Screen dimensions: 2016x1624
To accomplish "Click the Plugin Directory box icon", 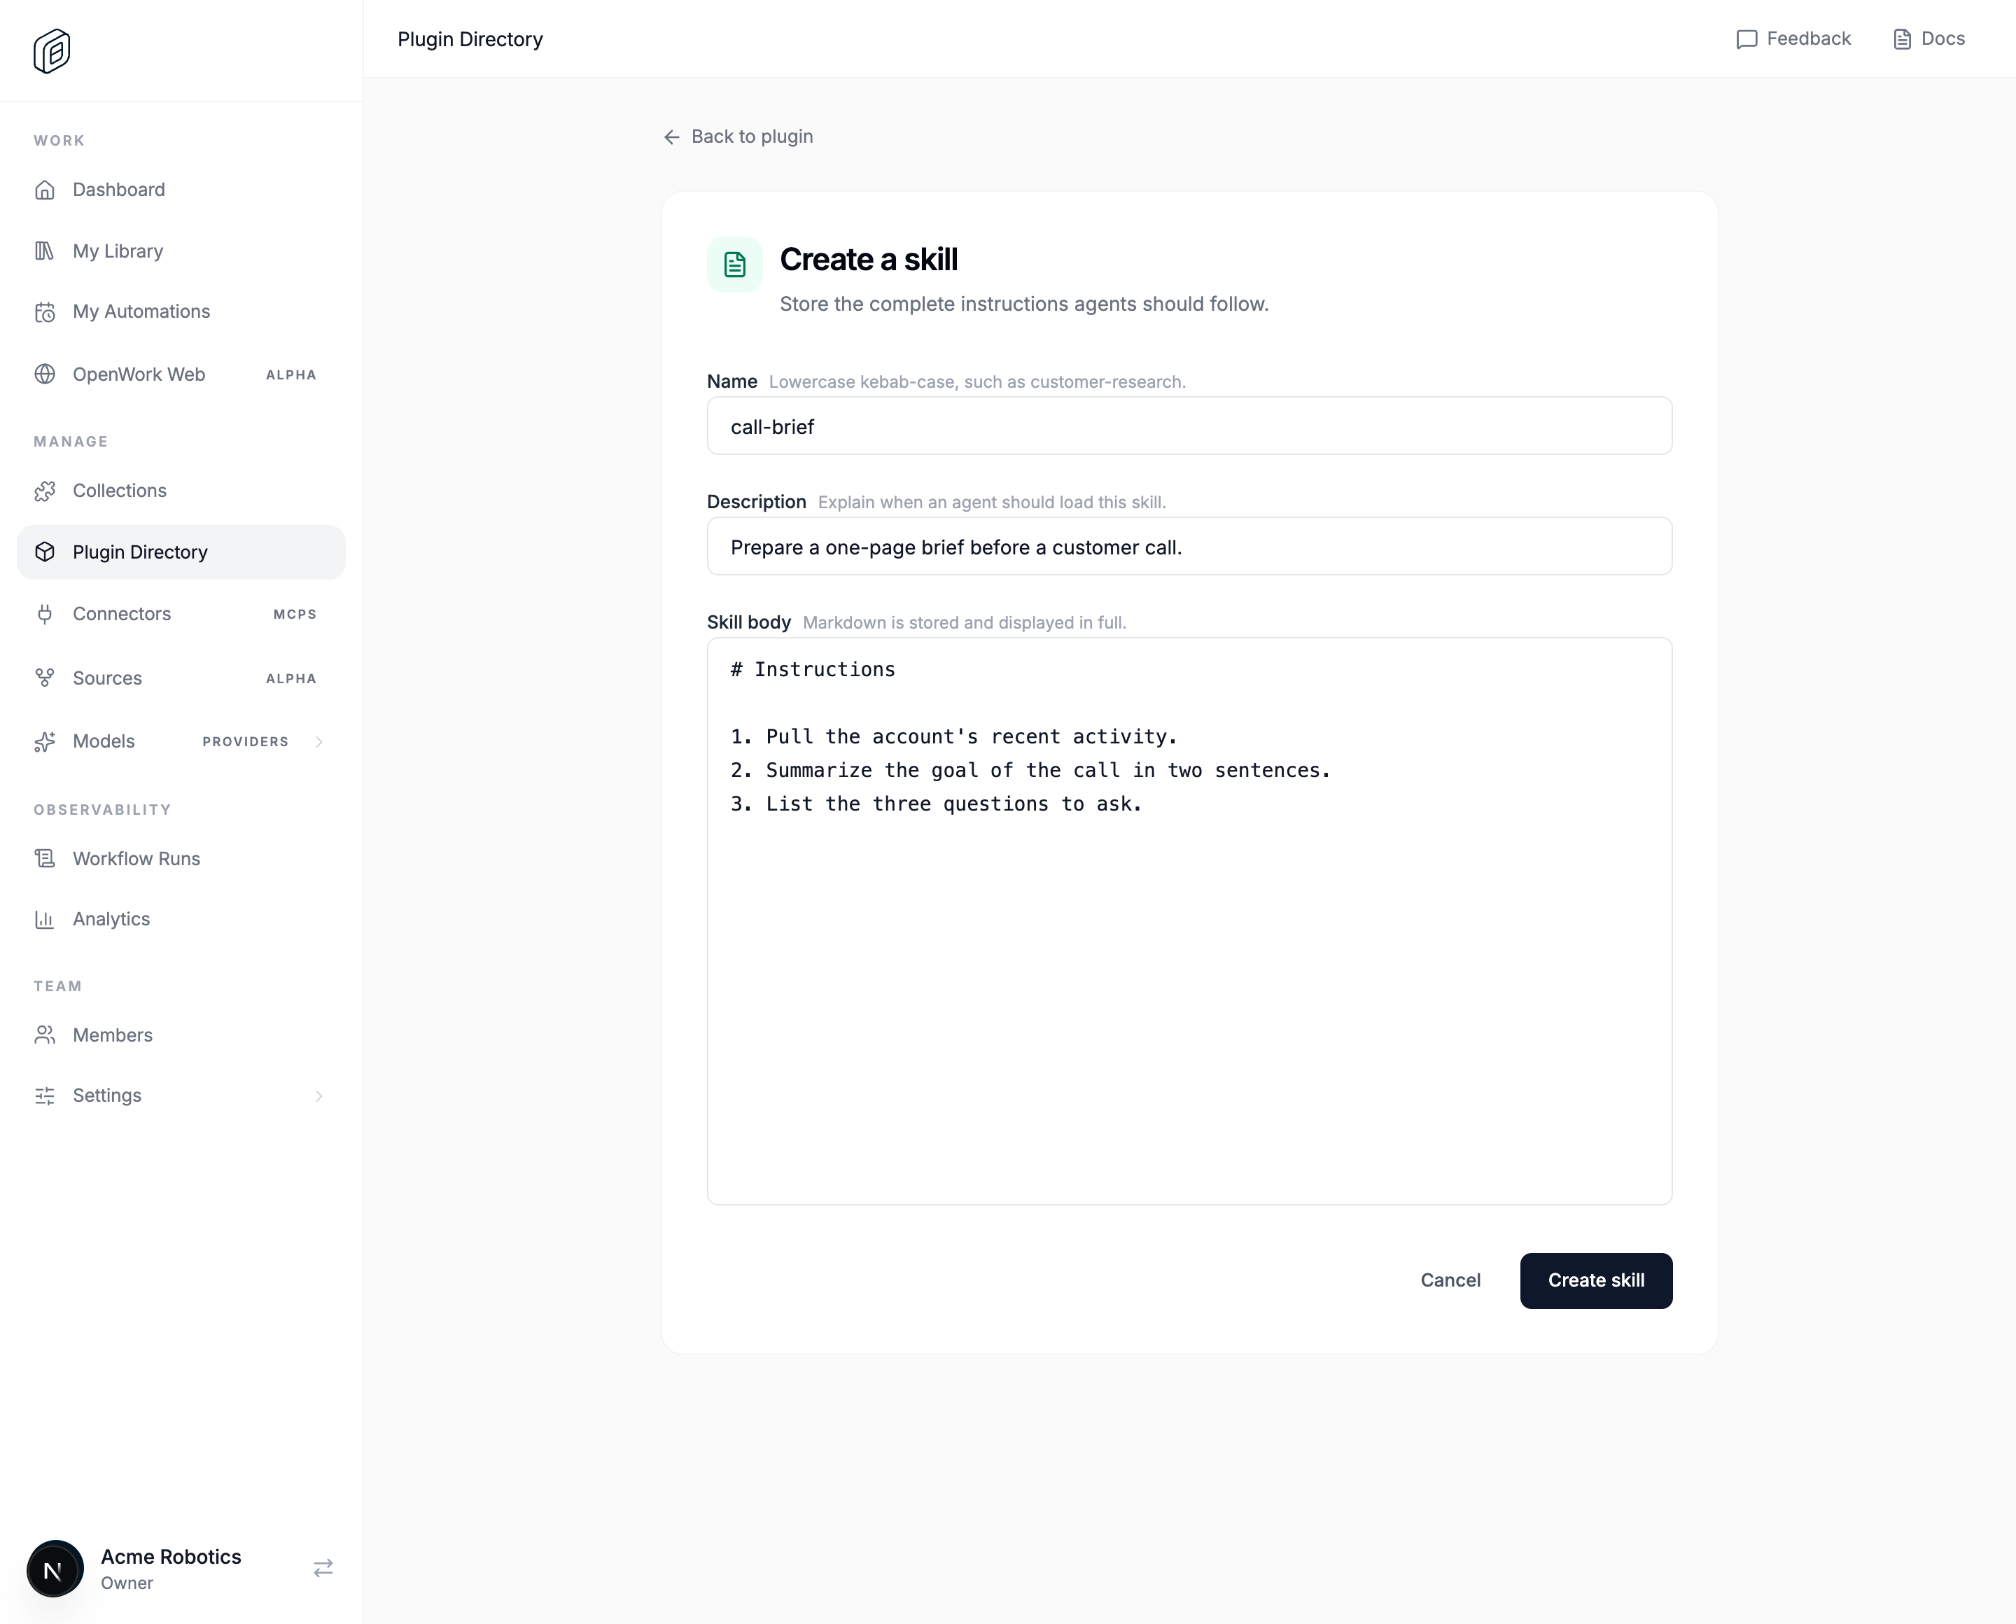I will 45,552.
